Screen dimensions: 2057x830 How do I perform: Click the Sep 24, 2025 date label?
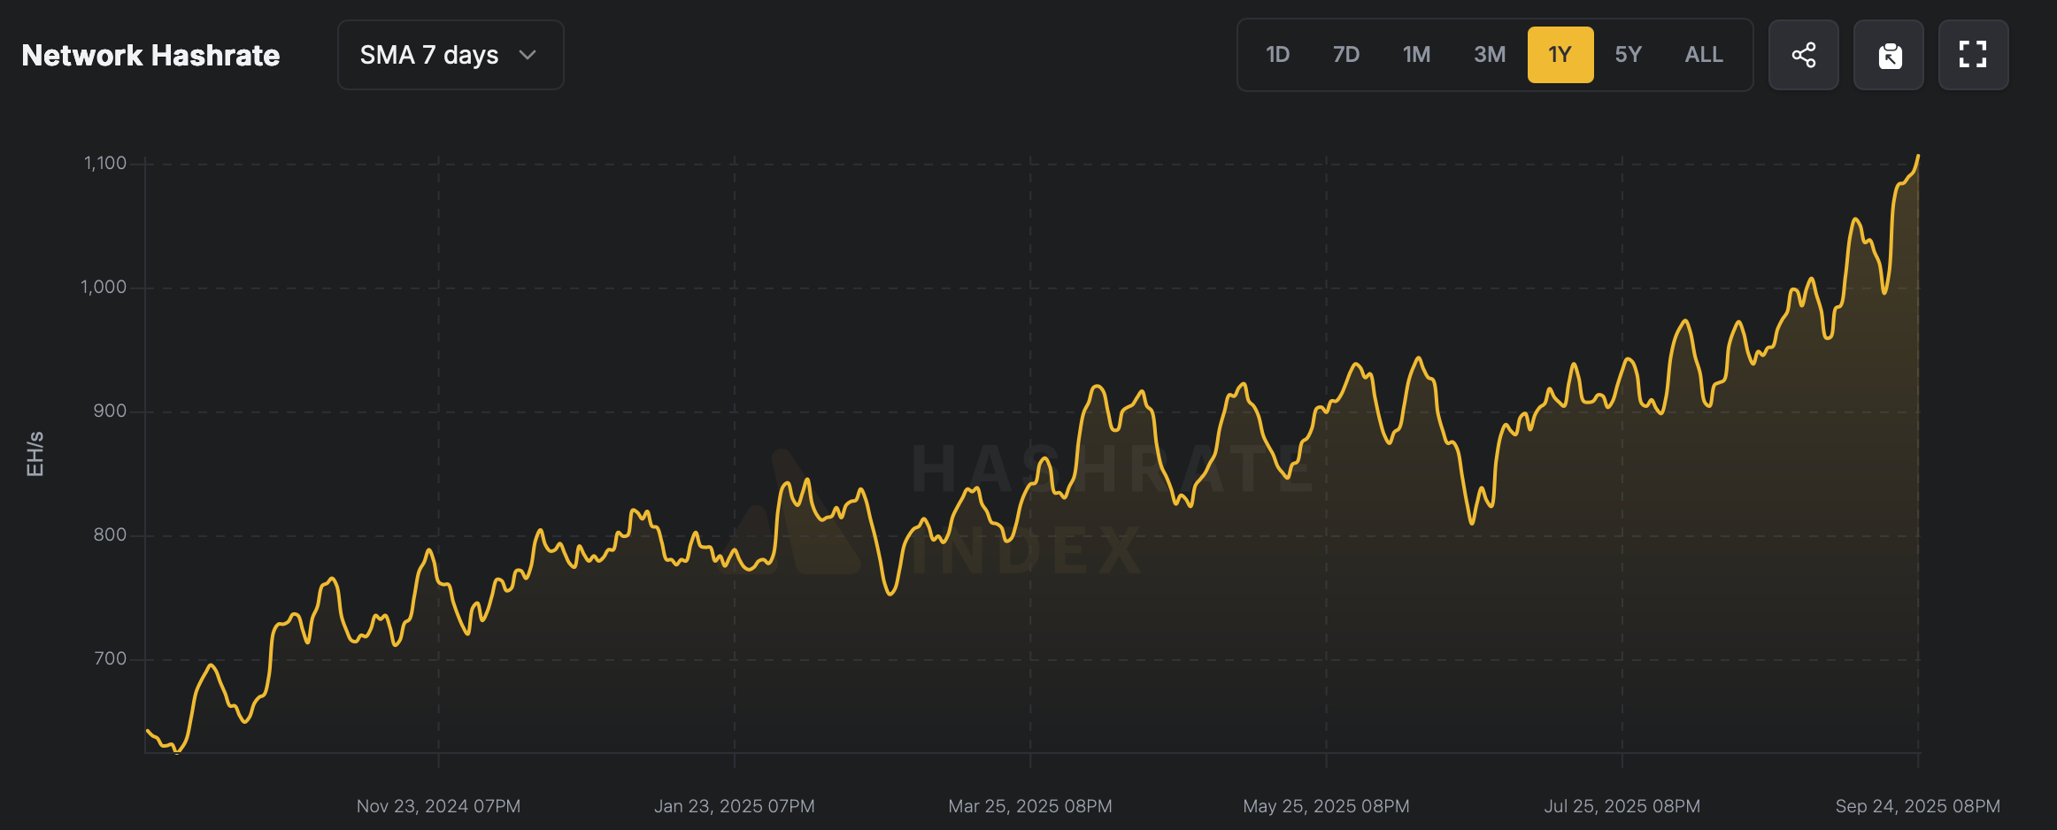[1917, 806]
